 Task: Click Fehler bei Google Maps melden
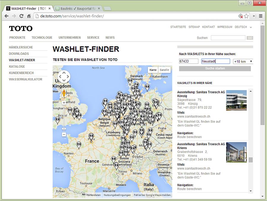coord(152,195)
